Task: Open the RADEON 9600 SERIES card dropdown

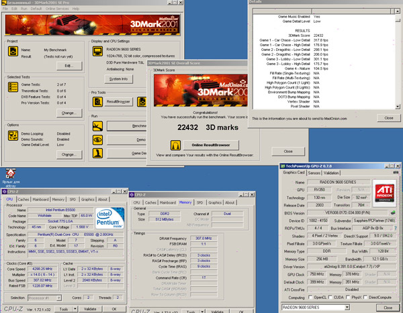Action: (x=347, y=307)
